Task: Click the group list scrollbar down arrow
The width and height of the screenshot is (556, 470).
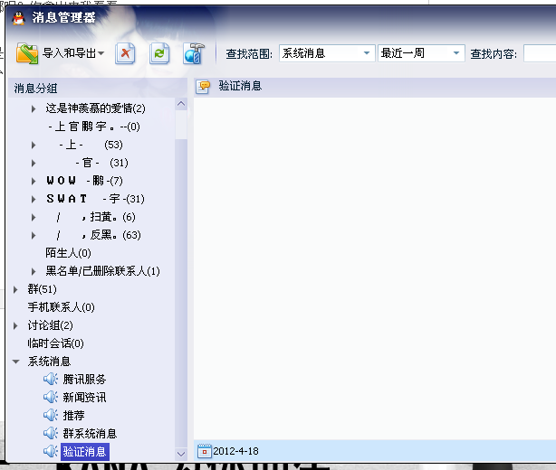Action: point(181,454)
